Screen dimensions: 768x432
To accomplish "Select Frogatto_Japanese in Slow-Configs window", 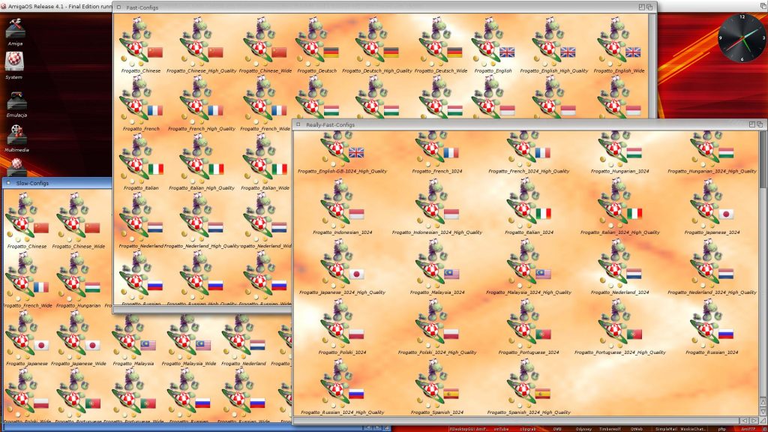I will coord(27,338).
